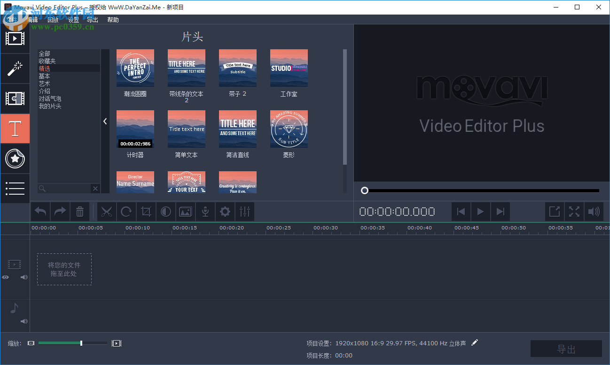This screenshot has height=365, width=610.
Task: Click the 导出 export button
Action: (566, 349)
